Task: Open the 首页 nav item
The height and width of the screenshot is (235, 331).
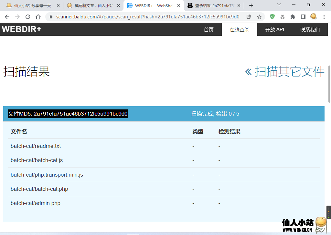Action: (208, 29)
